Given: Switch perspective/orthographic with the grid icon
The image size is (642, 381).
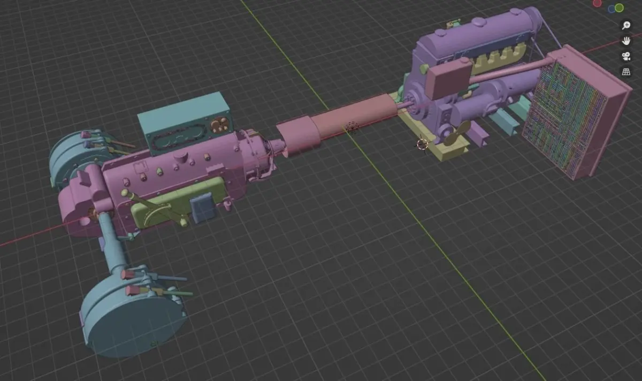Looking at the screenshot, I should 626,72.
